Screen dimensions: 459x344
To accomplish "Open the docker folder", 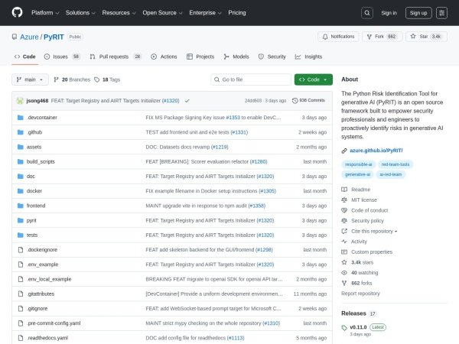I will tap(34, 190).
